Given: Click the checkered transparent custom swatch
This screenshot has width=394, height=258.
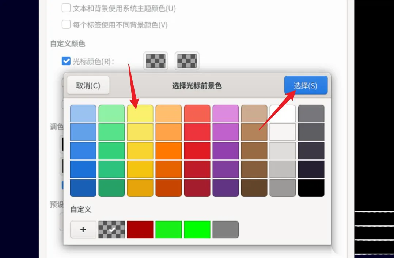Looking at the screenshot, I should 111,230.
